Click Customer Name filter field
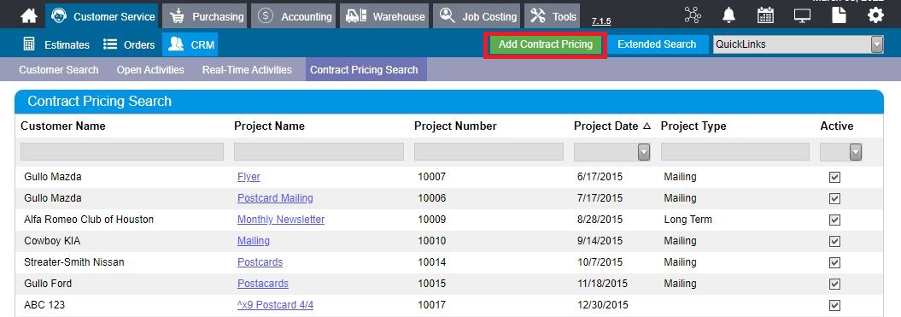This screenshot has height=317, width=901. point(122,152)
